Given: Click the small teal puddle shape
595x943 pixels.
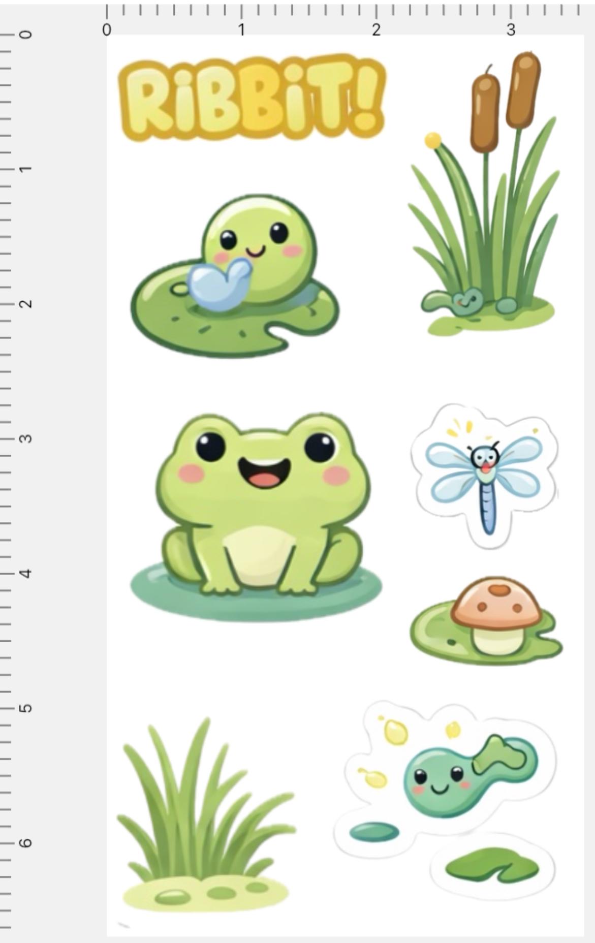Looking at the screenshot, I should click(x=374, y=832).
